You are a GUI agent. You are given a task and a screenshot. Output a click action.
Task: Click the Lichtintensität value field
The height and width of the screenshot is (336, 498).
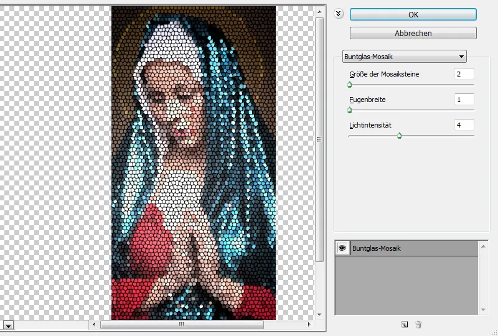(x=464, y=125)
